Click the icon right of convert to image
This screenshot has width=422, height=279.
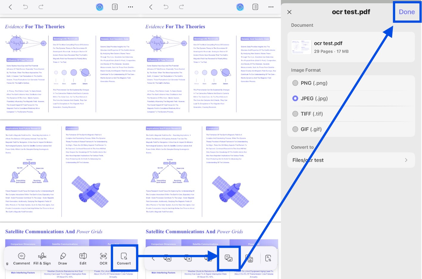[249, 258]
